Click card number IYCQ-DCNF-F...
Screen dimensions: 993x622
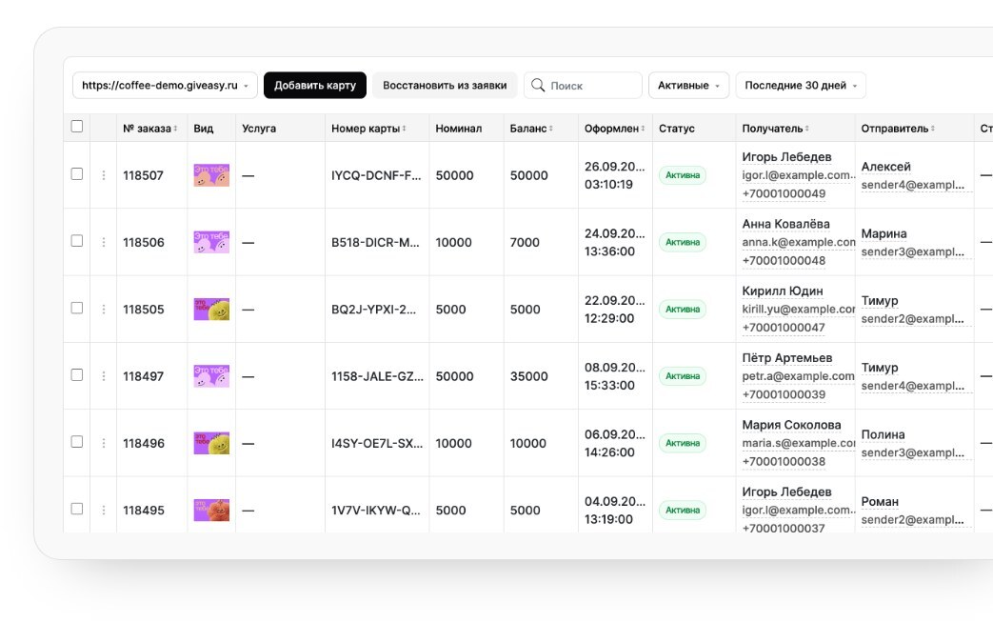376,175
